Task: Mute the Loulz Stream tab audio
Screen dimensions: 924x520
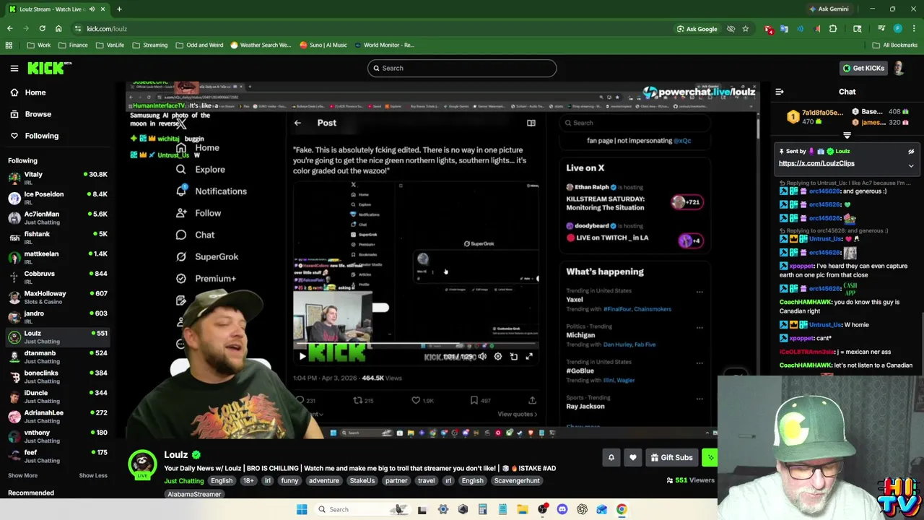Action: pos(92,9)
